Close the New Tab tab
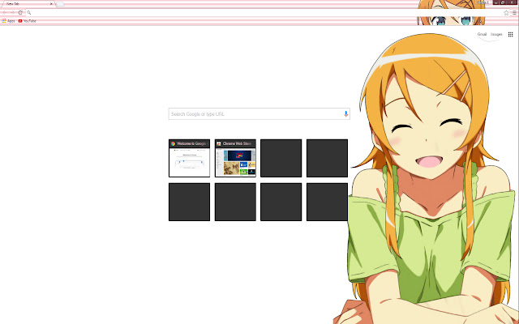519x324 pixels. [51, 4]
